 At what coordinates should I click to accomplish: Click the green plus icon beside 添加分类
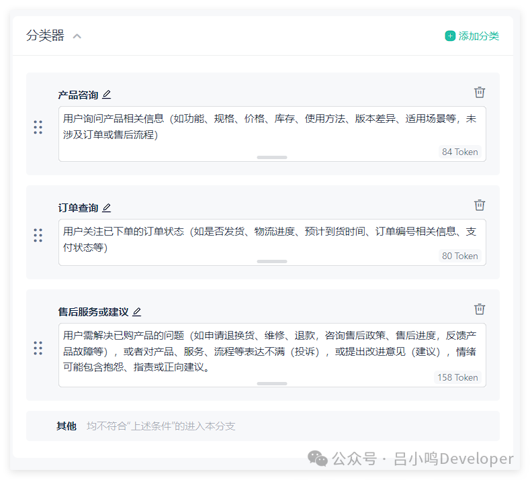[x=450, y=36]
